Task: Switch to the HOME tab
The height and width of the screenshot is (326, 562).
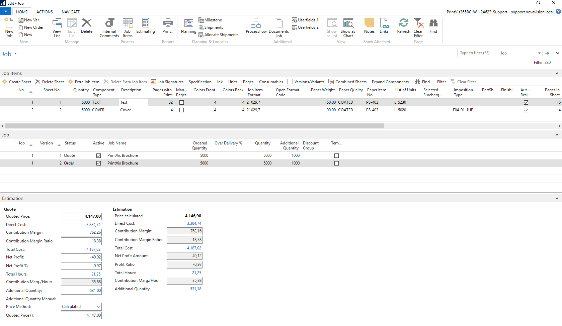Action: [22, 12]
